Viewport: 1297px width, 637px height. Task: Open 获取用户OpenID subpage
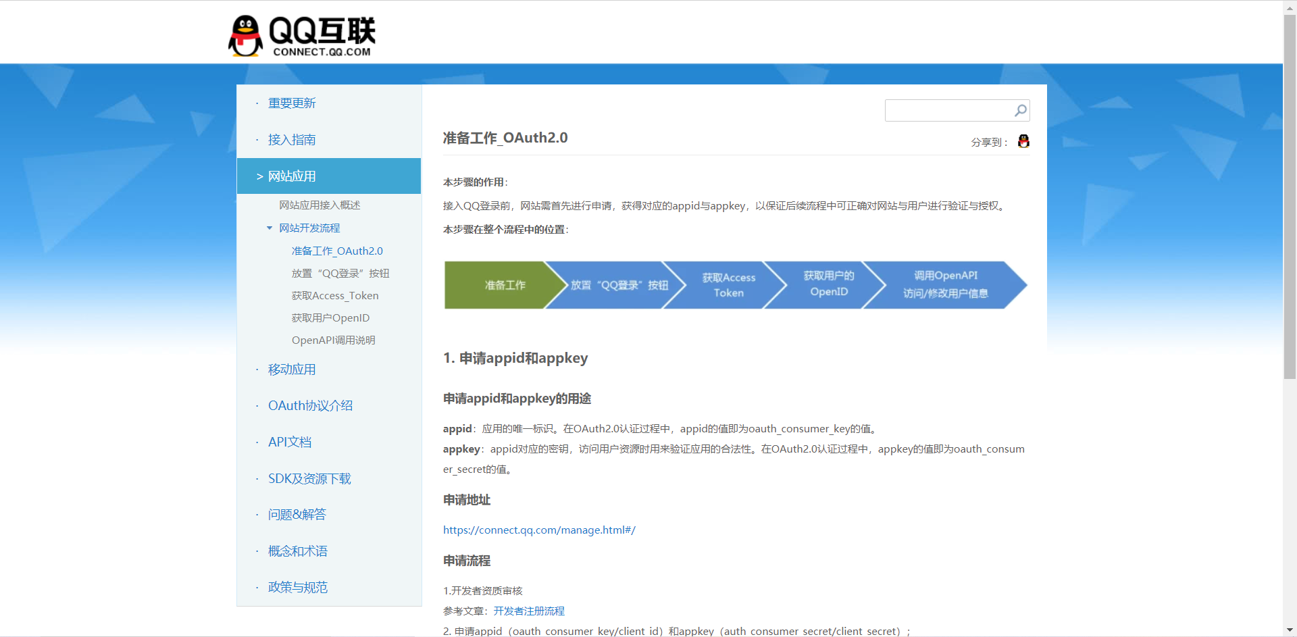coord(330,318)
